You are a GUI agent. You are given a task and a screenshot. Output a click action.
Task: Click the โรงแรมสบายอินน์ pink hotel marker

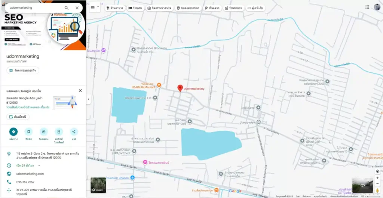click(x=145, y=163)
